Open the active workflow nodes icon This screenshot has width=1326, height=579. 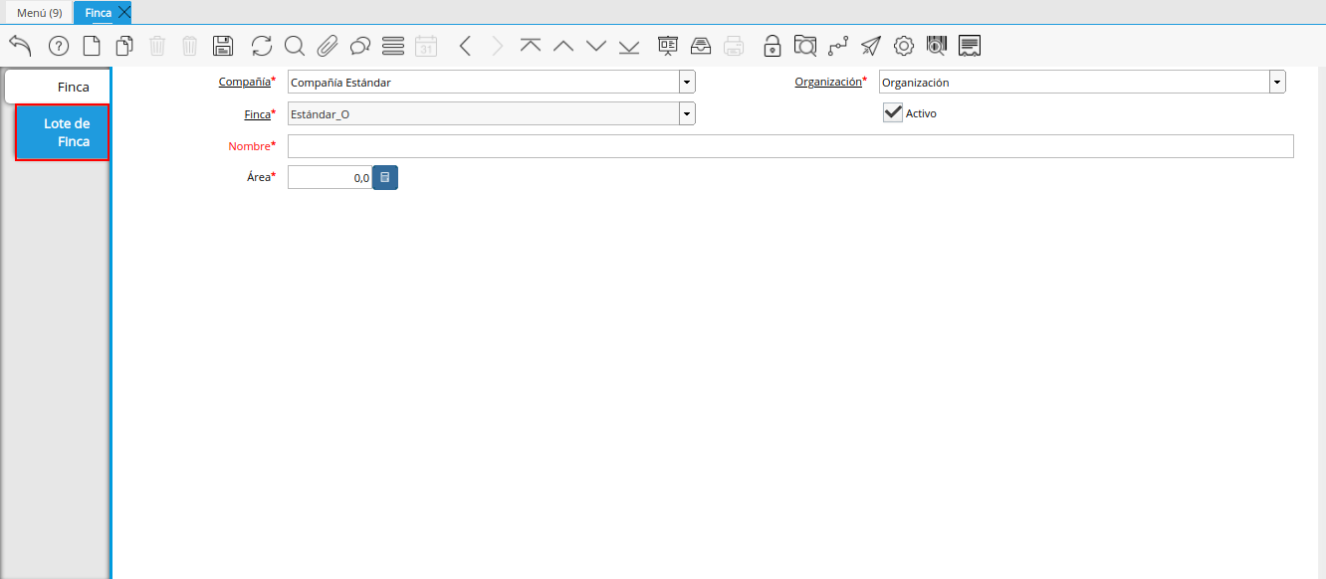[838, 46]
